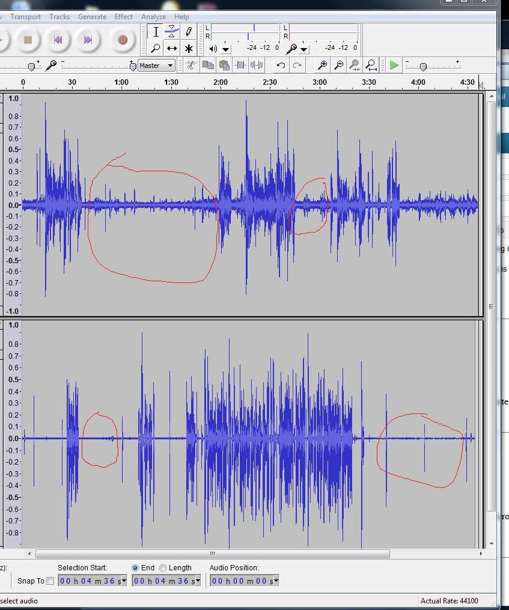Open the Analyze menu
The height and width of the screenshot is (610, 509).
153,17
